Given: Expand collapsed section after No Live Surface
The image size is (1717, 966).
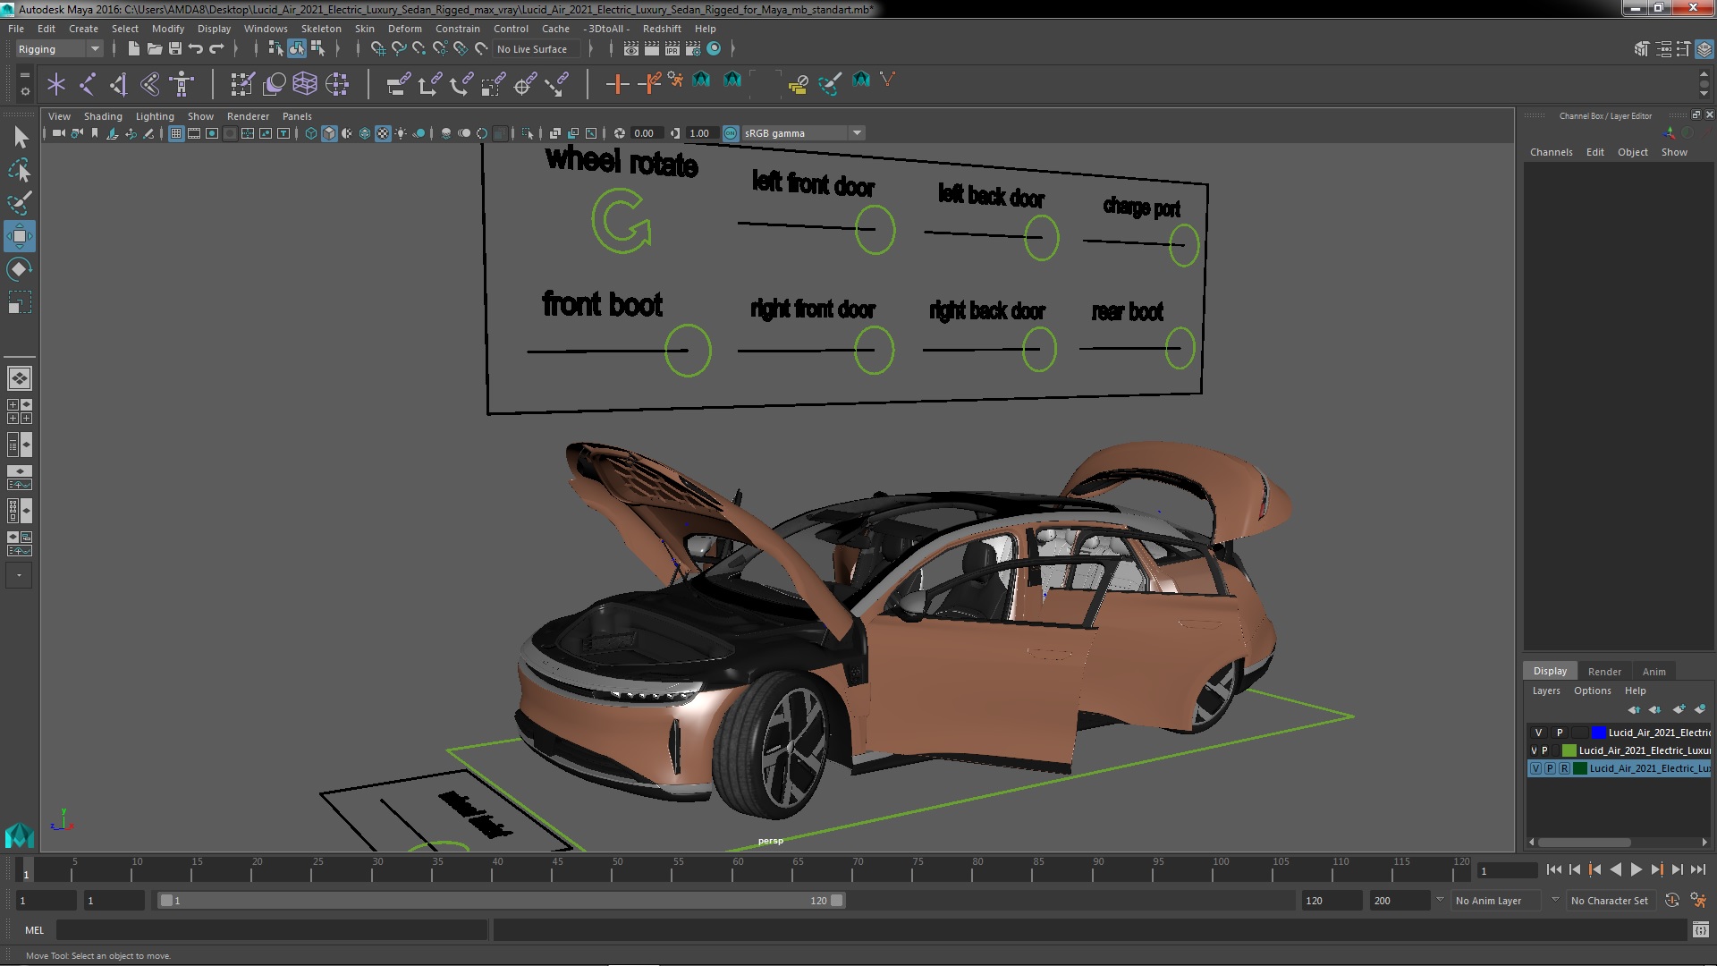Looking at the screenshot, I should point(590,48).
